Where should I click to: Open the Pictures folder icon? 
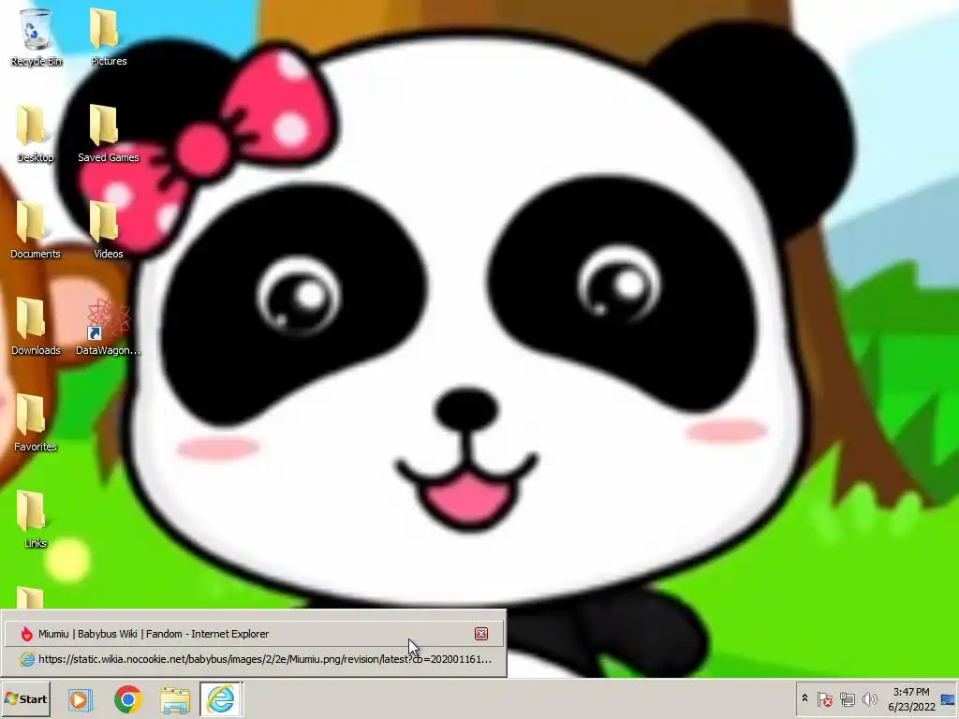109,37
